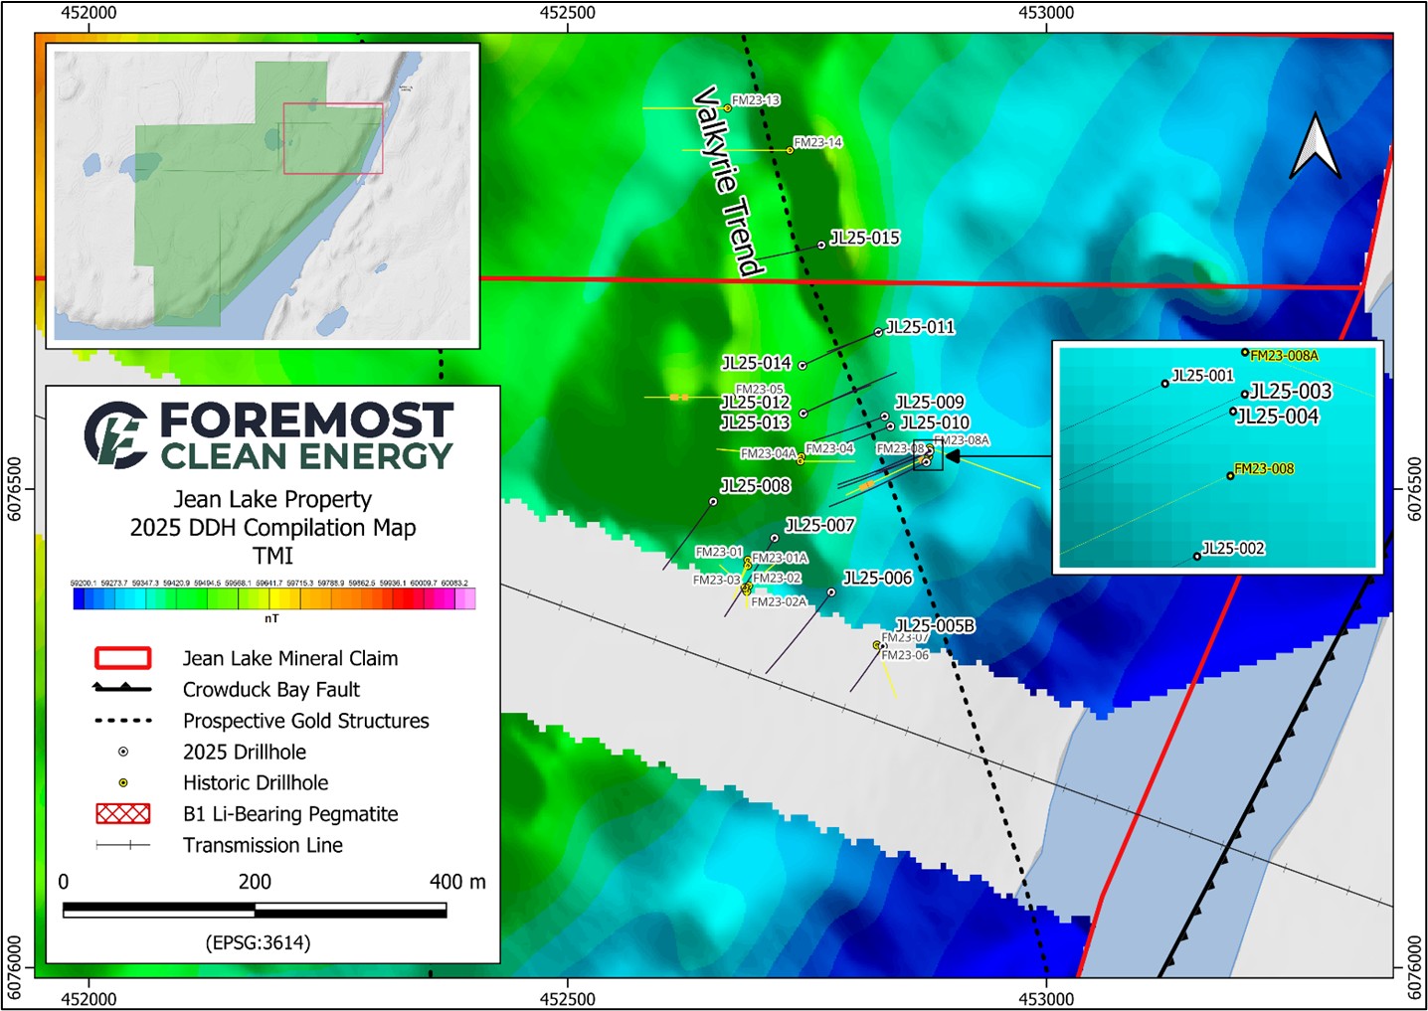The height and width of the screenshot is (1011, 1428).
Task: Select drillhole marker JL25-015
Action: [820, 245]
